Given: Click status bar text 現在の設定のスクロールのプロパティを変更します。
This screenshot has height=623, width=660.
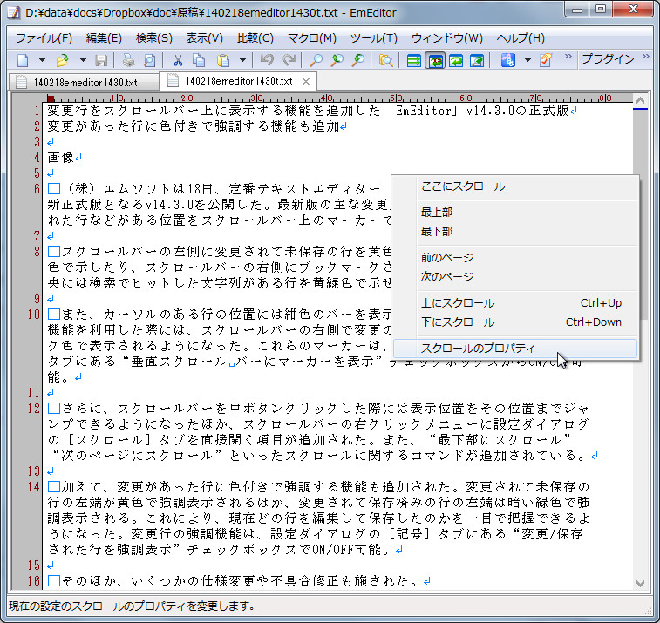Looking at the screenshot, I should coord(133,606).
